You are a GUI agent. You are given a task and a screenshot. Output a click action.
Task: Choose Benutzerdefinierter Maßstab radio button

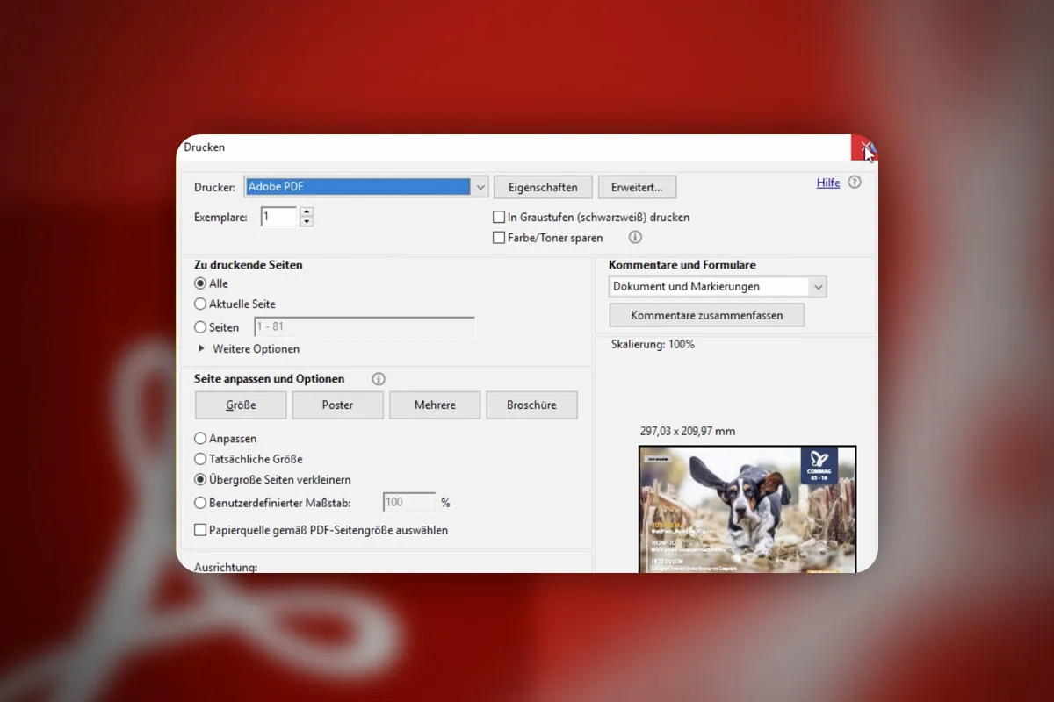[200, 503]
